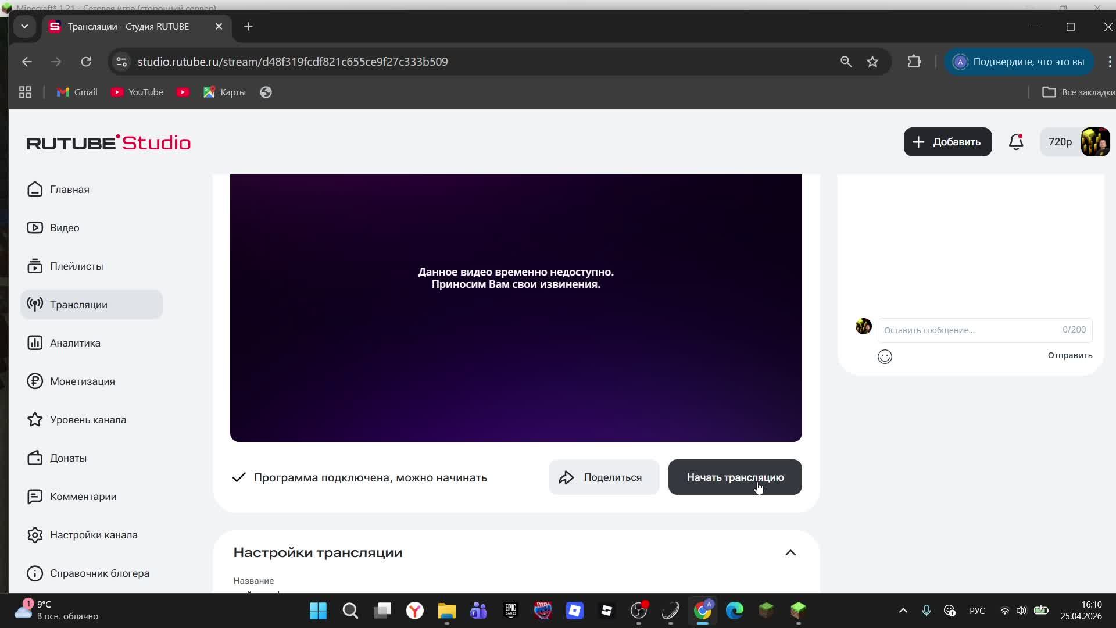Switch to the Трансляции - Студия RUTUBE tab
Viewport: 1116px width, 628px height.
(128, 26)
